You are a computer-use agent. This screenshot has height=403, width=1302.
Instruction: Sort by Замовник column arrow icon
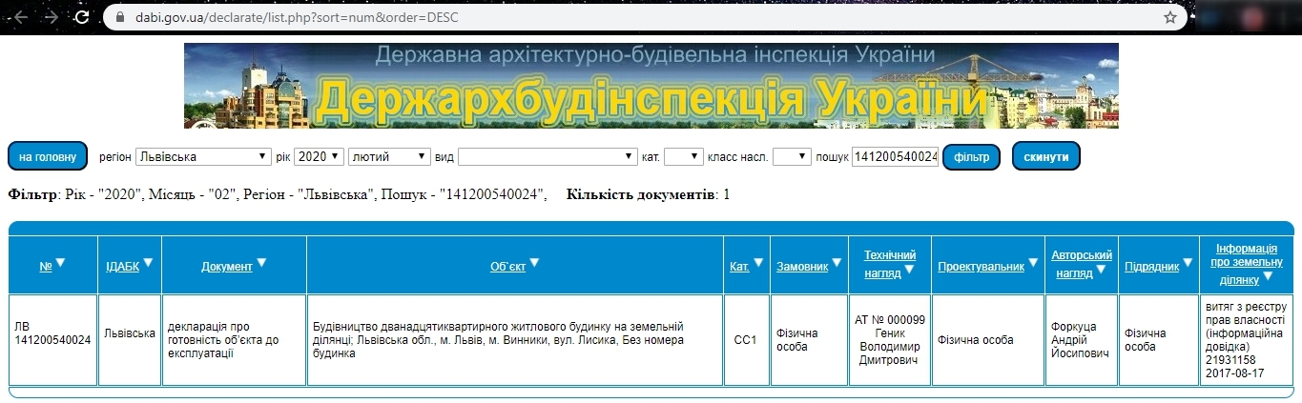click(x=837, y=263)
